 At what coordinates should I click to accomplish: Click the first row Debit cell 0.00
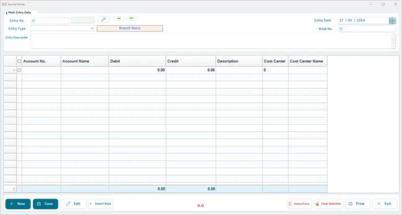point(137,70)
